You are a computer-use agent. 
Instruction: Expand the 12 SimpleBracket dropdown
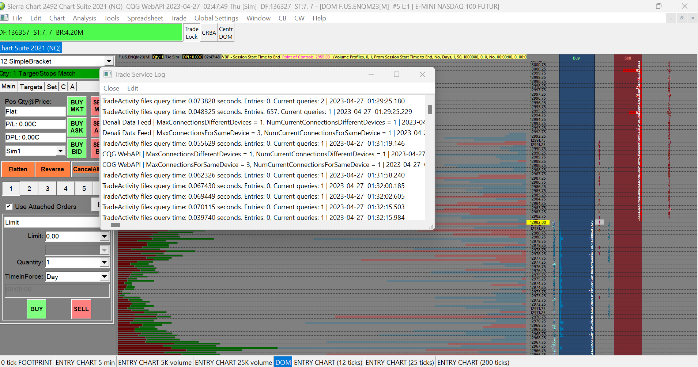109,61
